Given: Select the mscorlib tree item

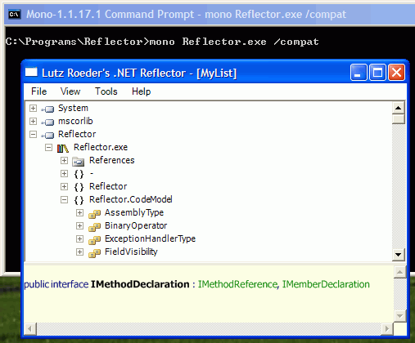Looking at the screenshot, I should 75,121.
